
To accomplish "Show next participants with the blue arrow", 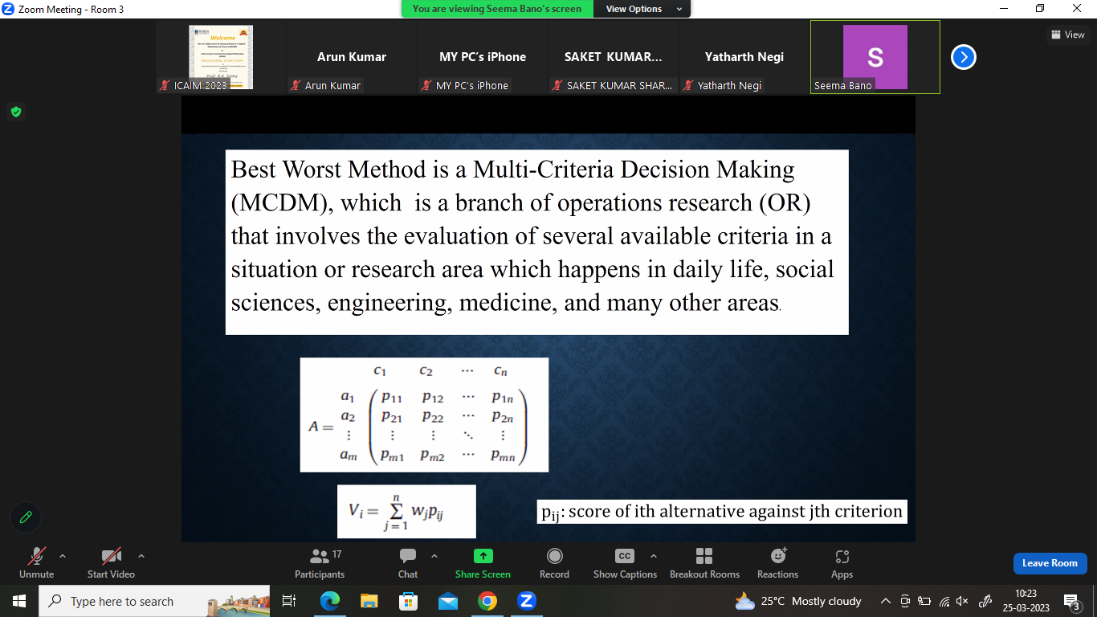I will pyautogui.click(x=963, y=57).
